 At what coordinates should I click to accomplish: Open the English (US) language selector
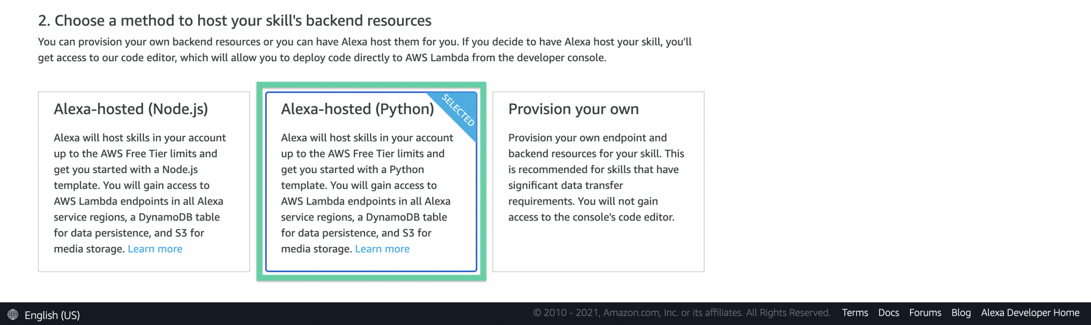point(52,315)
